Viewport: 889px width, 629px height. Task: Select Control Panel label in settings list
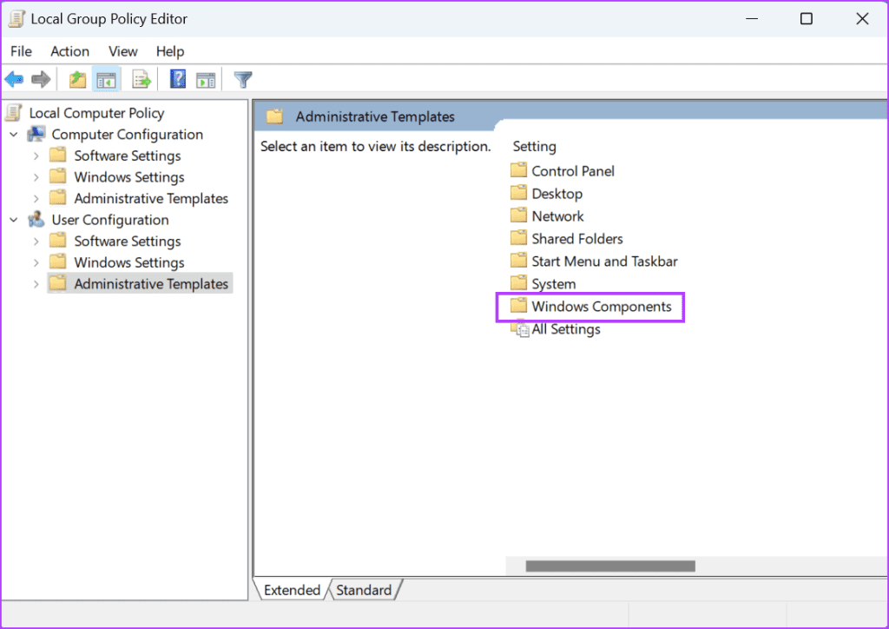click(573, 171)
